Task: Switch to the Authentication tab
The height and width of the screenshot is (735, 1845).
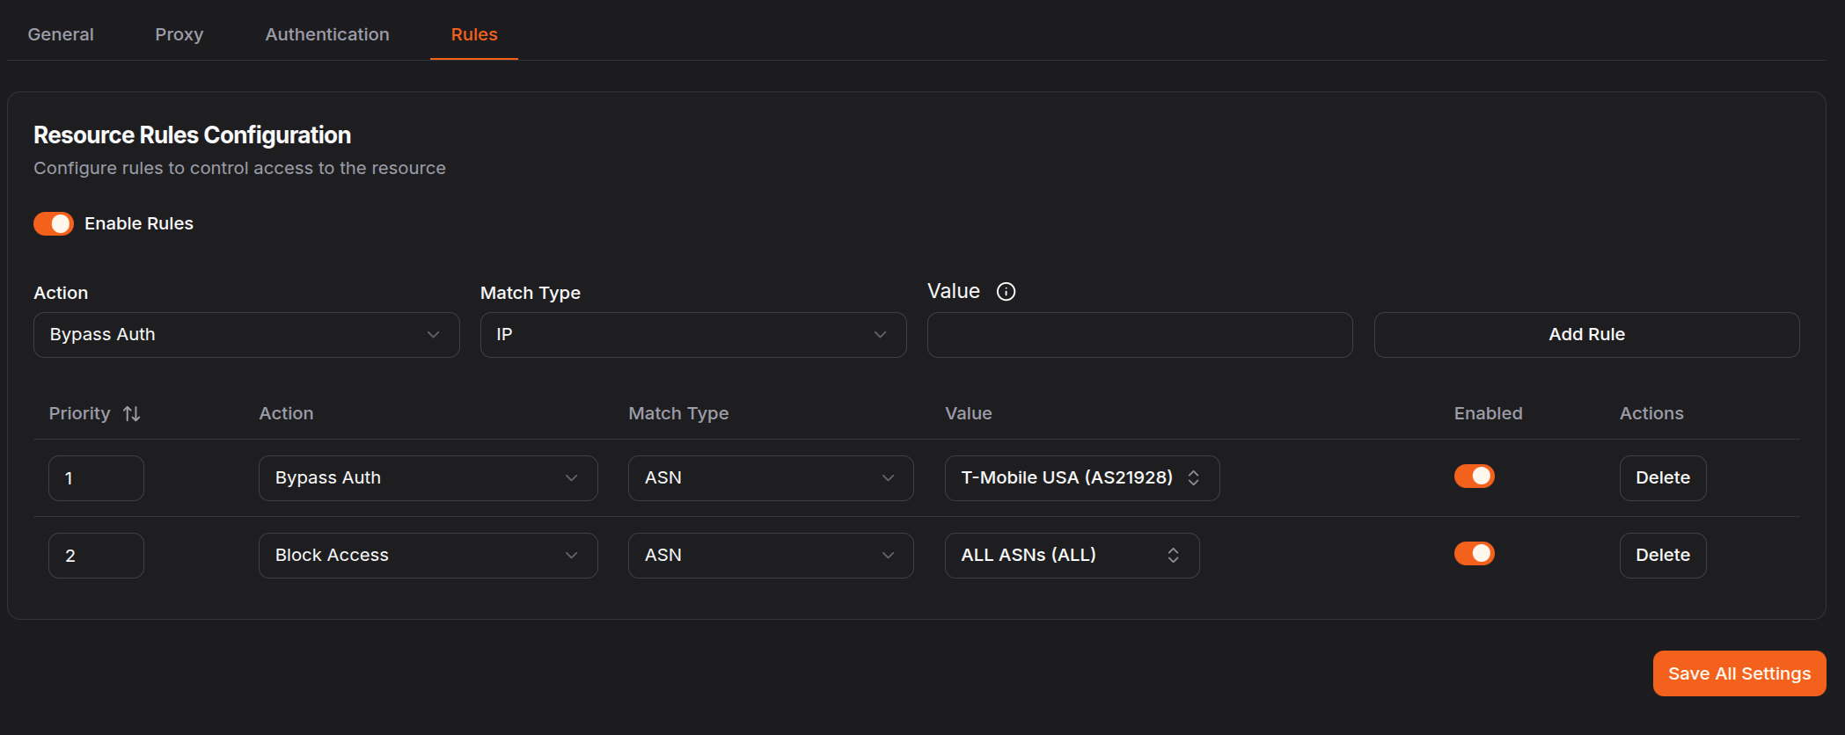Action: (x=327, y=34)
